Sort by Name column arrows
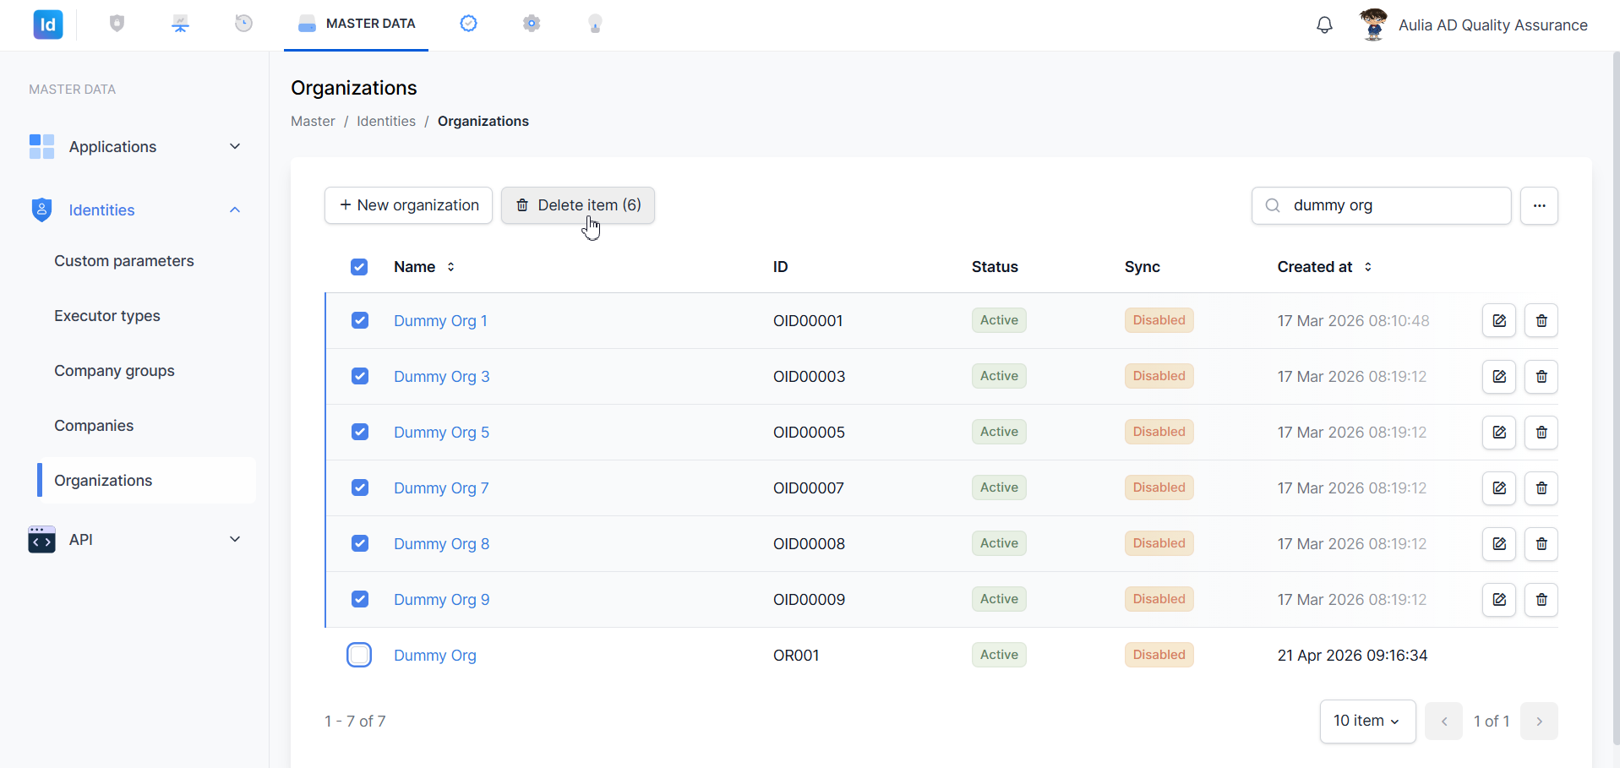Screen dimensions: 1620x768 coord(451,267)
